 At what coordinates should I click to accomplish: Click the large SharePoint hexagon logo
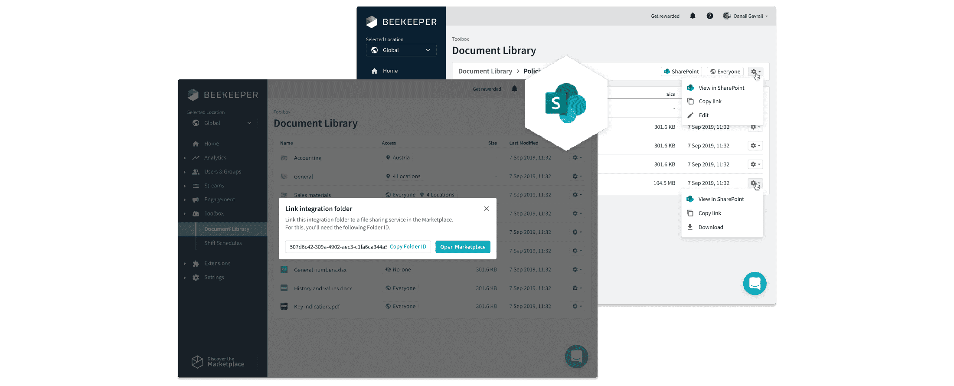coord(565,103)
